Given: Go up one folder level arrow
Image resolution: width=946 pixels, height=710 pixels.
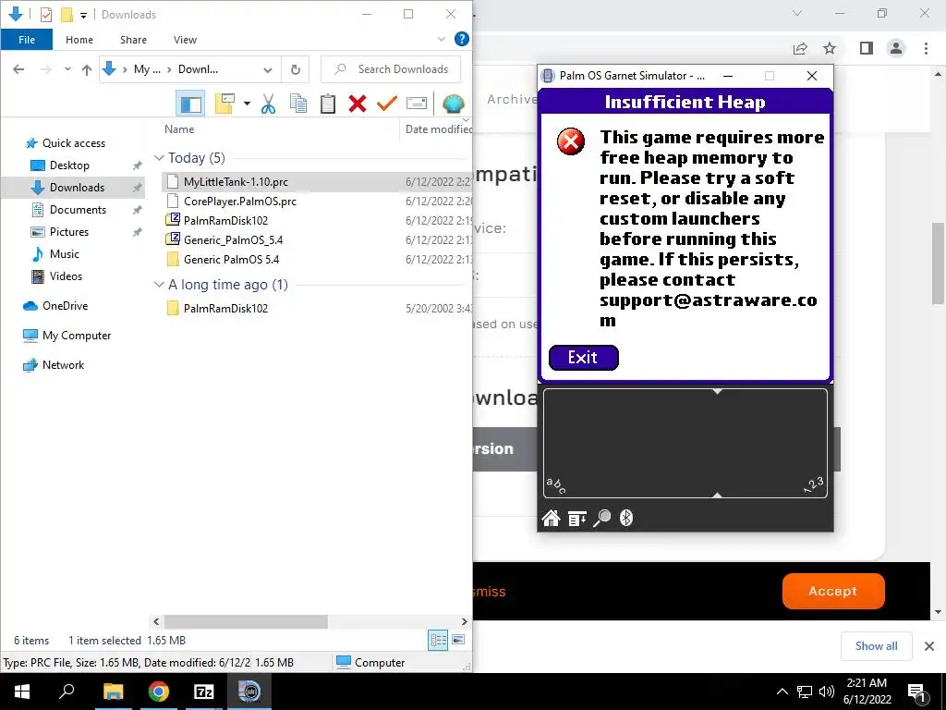Looking at the screenshot, I should [x=86, y=69].
